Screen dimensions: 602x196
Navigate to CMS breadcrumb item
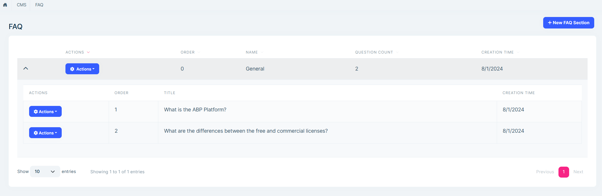tap(21, 5)
